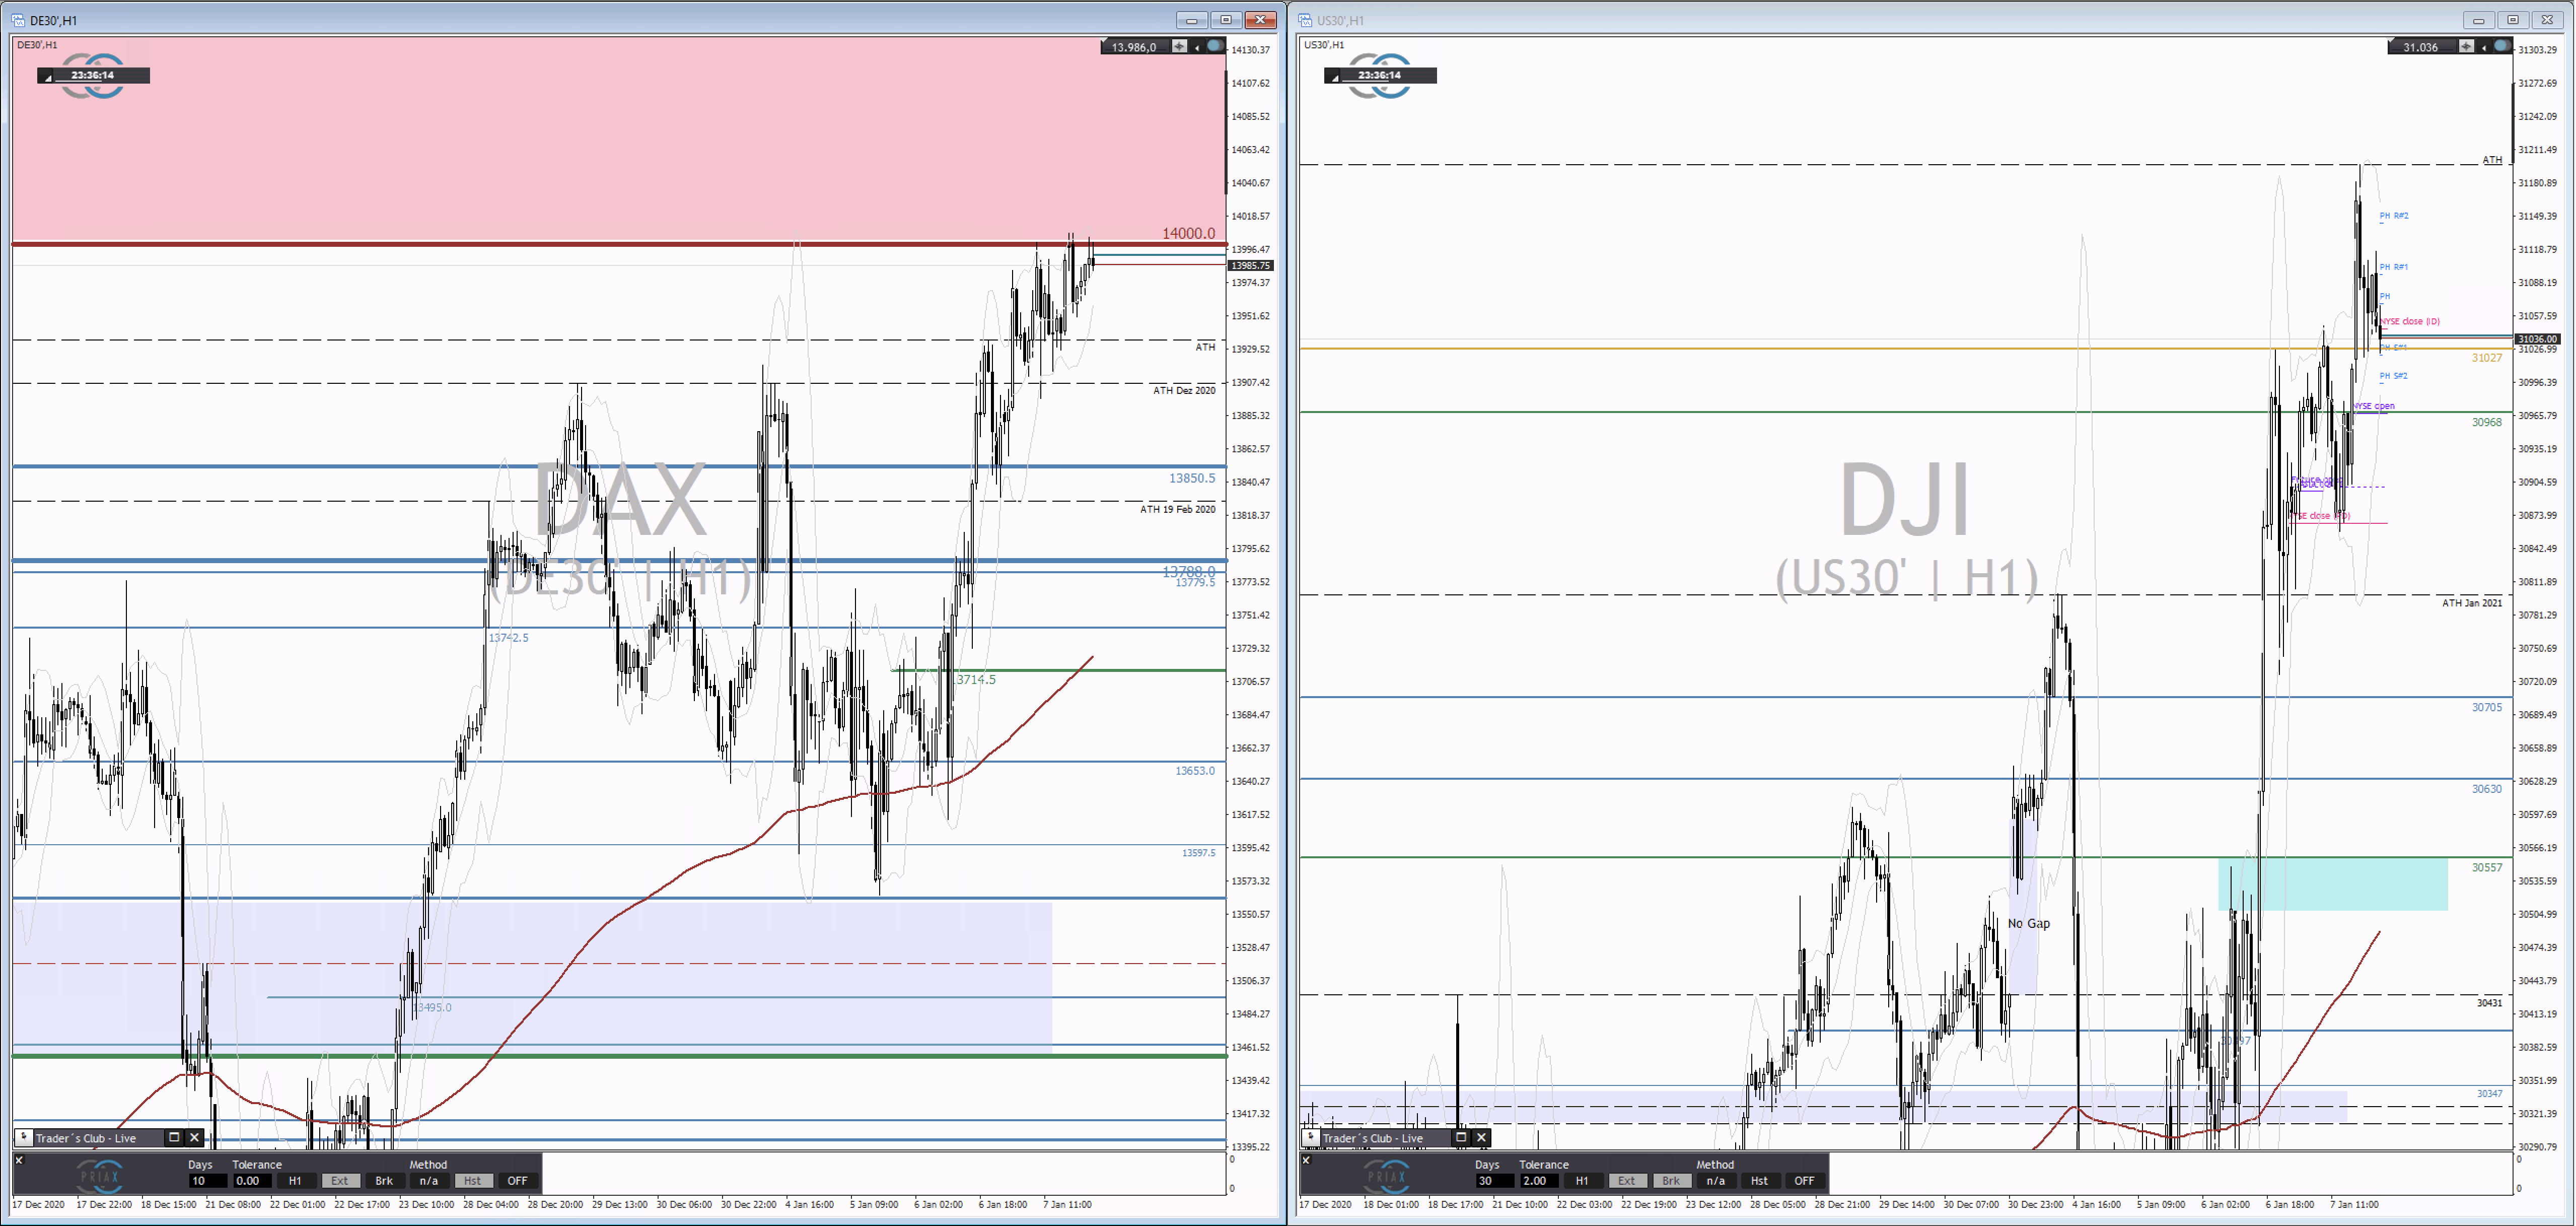Viewport: 2576px width, 1226px height.
Task: Click the 30431 level label in DJI chart
Action: (x=2490, y=1003)
